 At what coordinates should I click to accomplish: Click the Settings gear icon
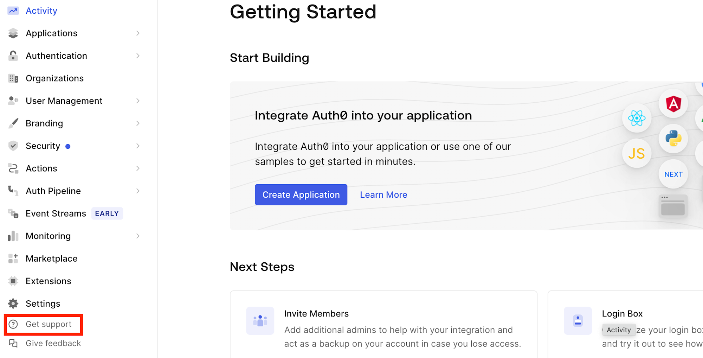click(13, 303)
